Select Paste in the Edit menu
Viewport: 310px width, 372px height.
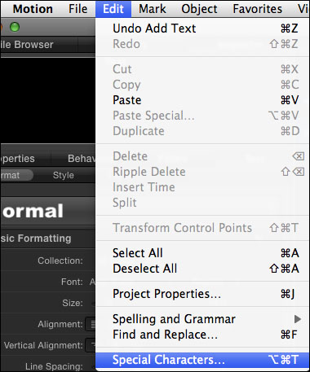(202, 100)
